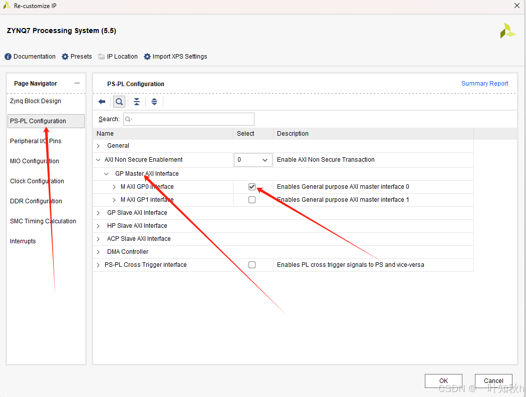Expand ACP Slave AXI Interface

click(98, 239)
